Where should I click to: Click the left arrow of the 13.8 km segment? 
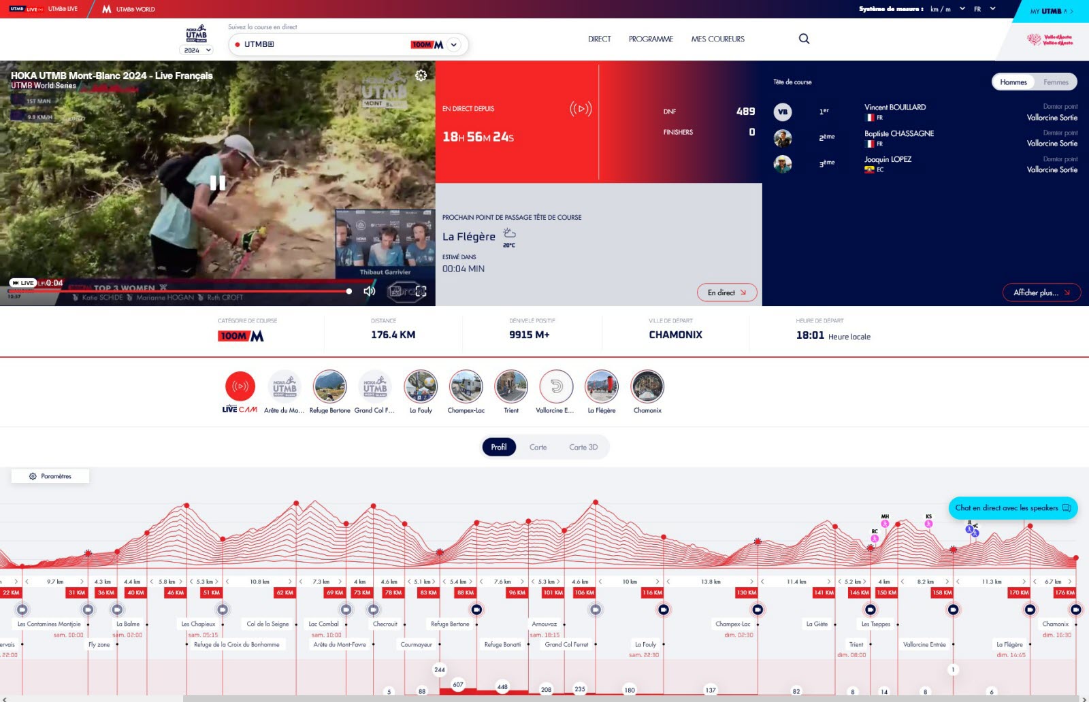(668, 582)
